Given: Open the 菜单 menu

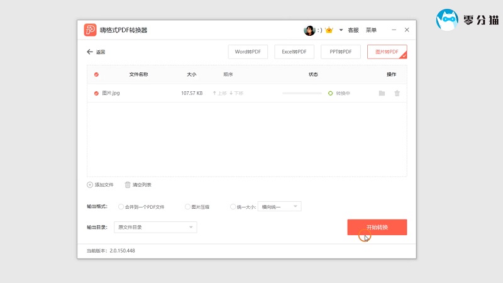Looking at the screenshot, I should 371,30.
